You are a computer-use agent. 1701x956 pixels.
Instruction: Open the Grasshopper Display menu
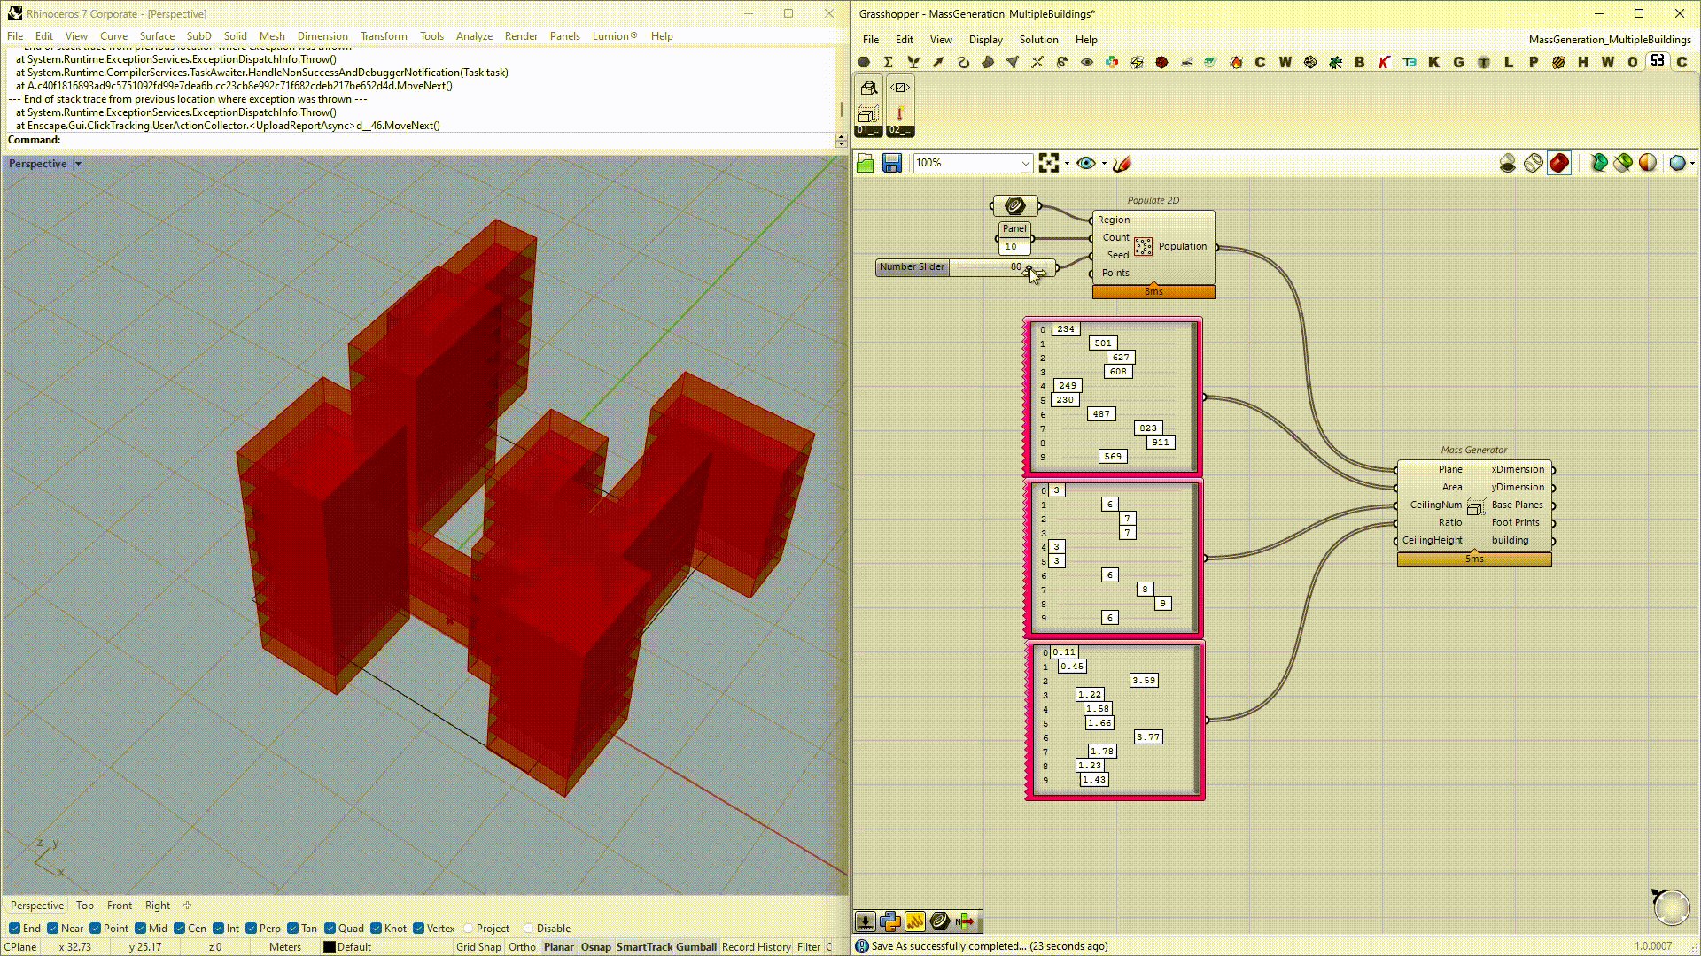pos(985,40)
